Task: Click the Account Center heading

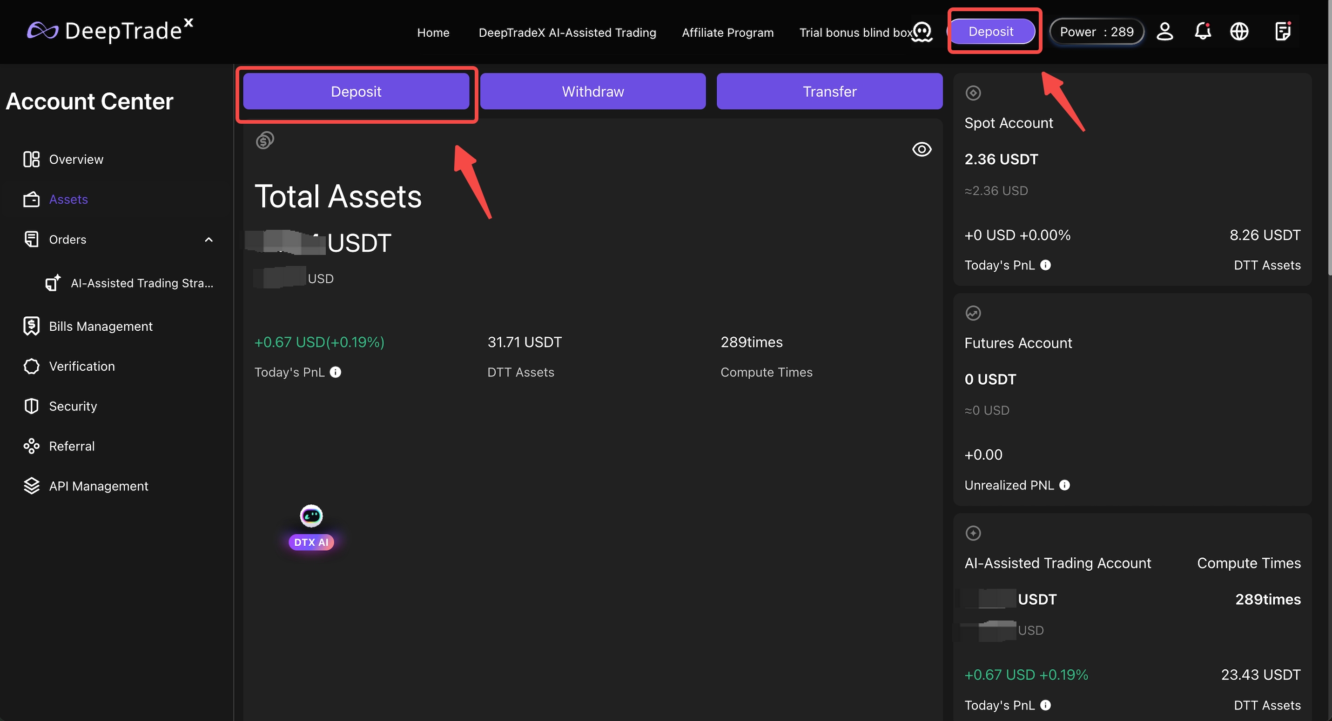Action: pos(89,101)
